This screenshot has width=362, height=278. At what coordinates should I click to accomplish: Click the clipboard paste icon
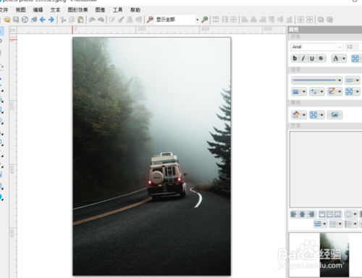click(80, 20)
